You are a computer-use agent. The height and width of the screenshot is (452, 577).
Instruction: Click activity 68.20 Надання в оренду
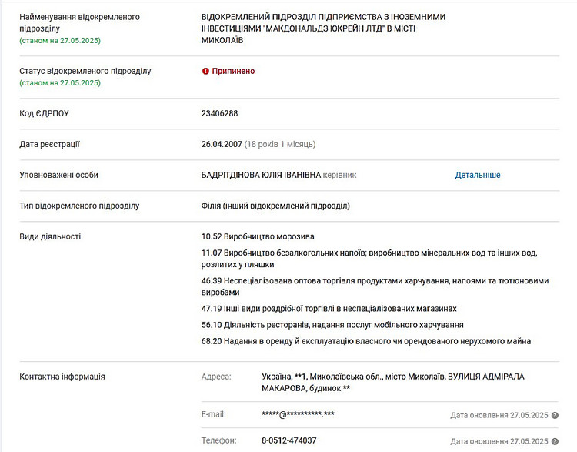tap(366, 341)
